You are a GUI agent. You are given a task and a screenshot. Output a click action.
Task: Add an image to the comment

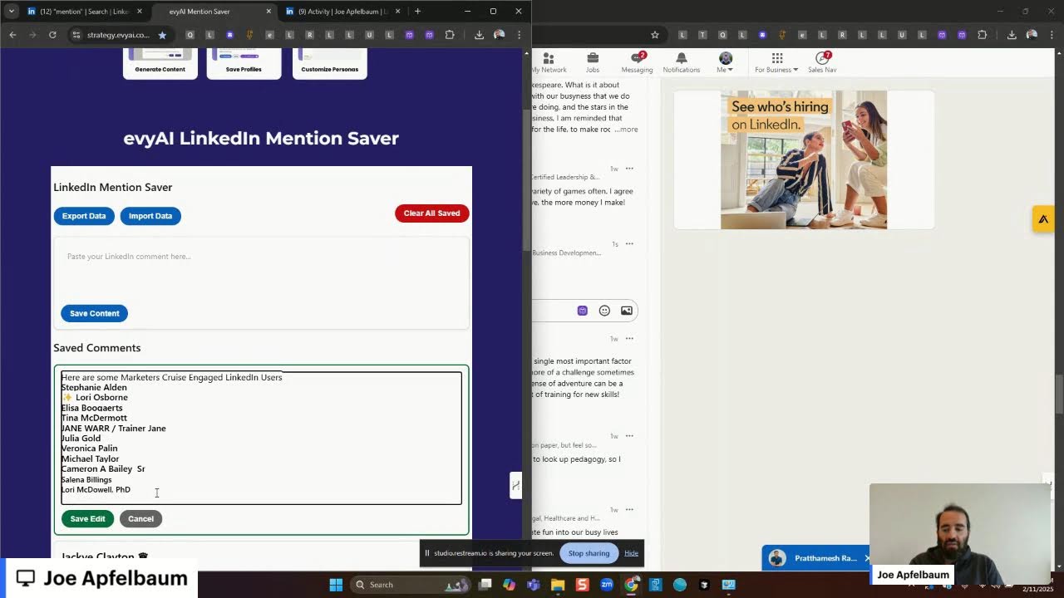[627, 311]
